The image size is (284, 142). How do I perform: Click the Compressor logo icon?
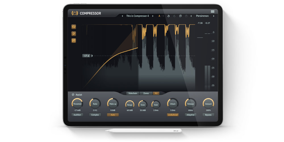(75, 13)
